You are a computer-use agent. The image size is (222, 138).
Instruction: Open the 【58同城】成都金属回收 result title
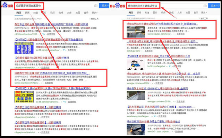(49, 40)
